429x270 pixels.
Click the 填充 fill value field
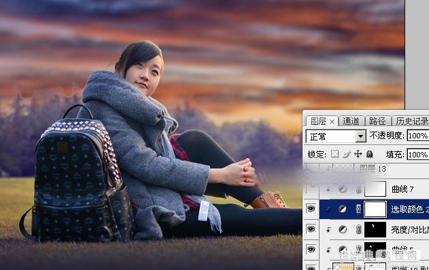[418, 155]
